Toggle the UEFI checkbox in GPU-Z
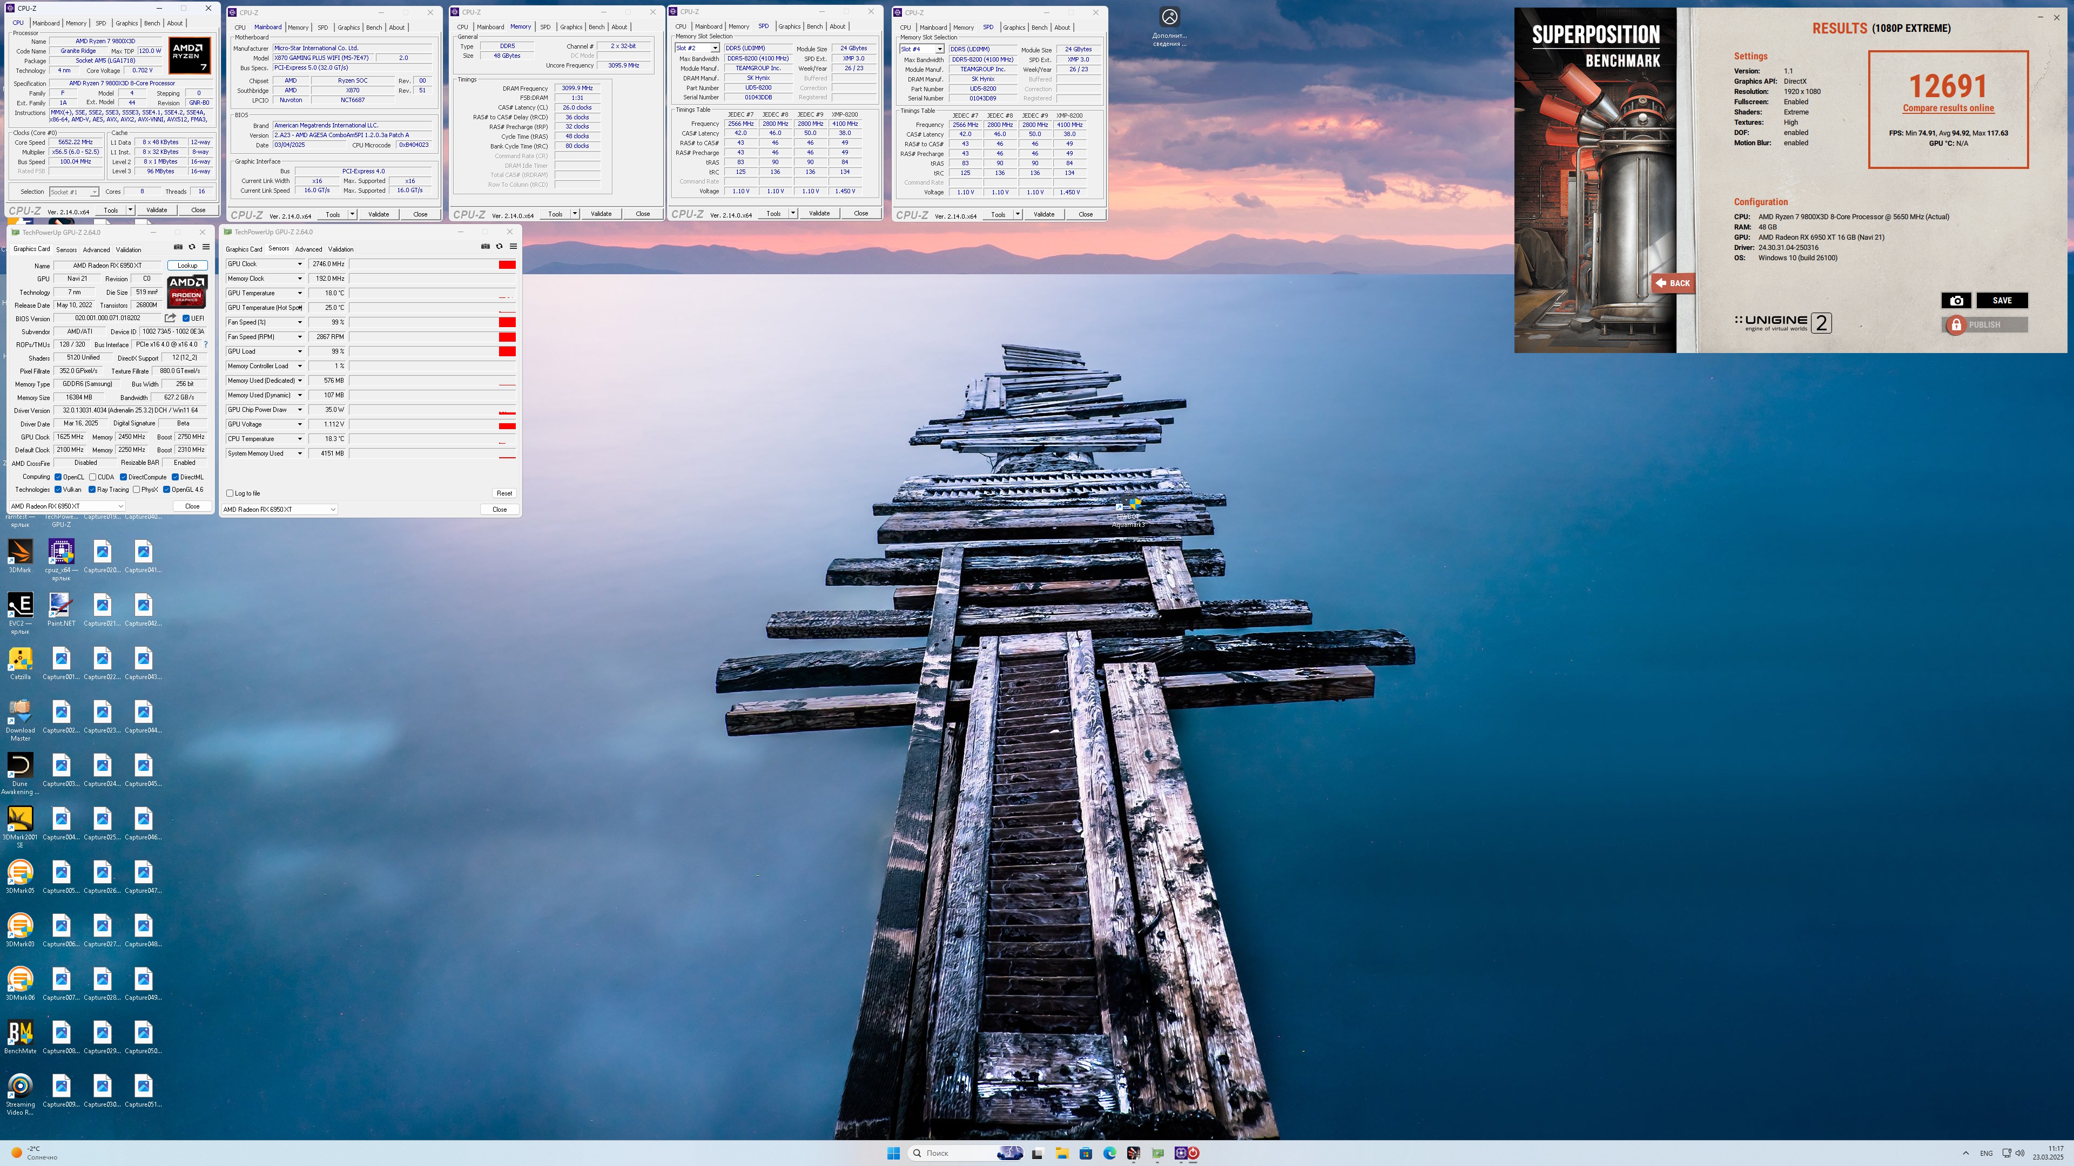 [186, 318]
